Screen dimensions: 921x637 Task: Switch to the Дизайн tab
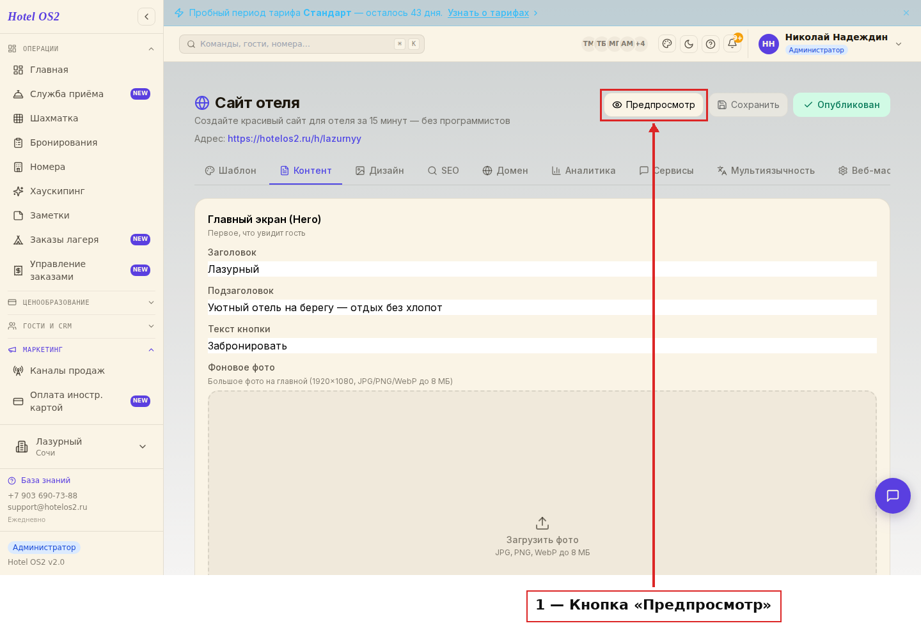point(380,171)
